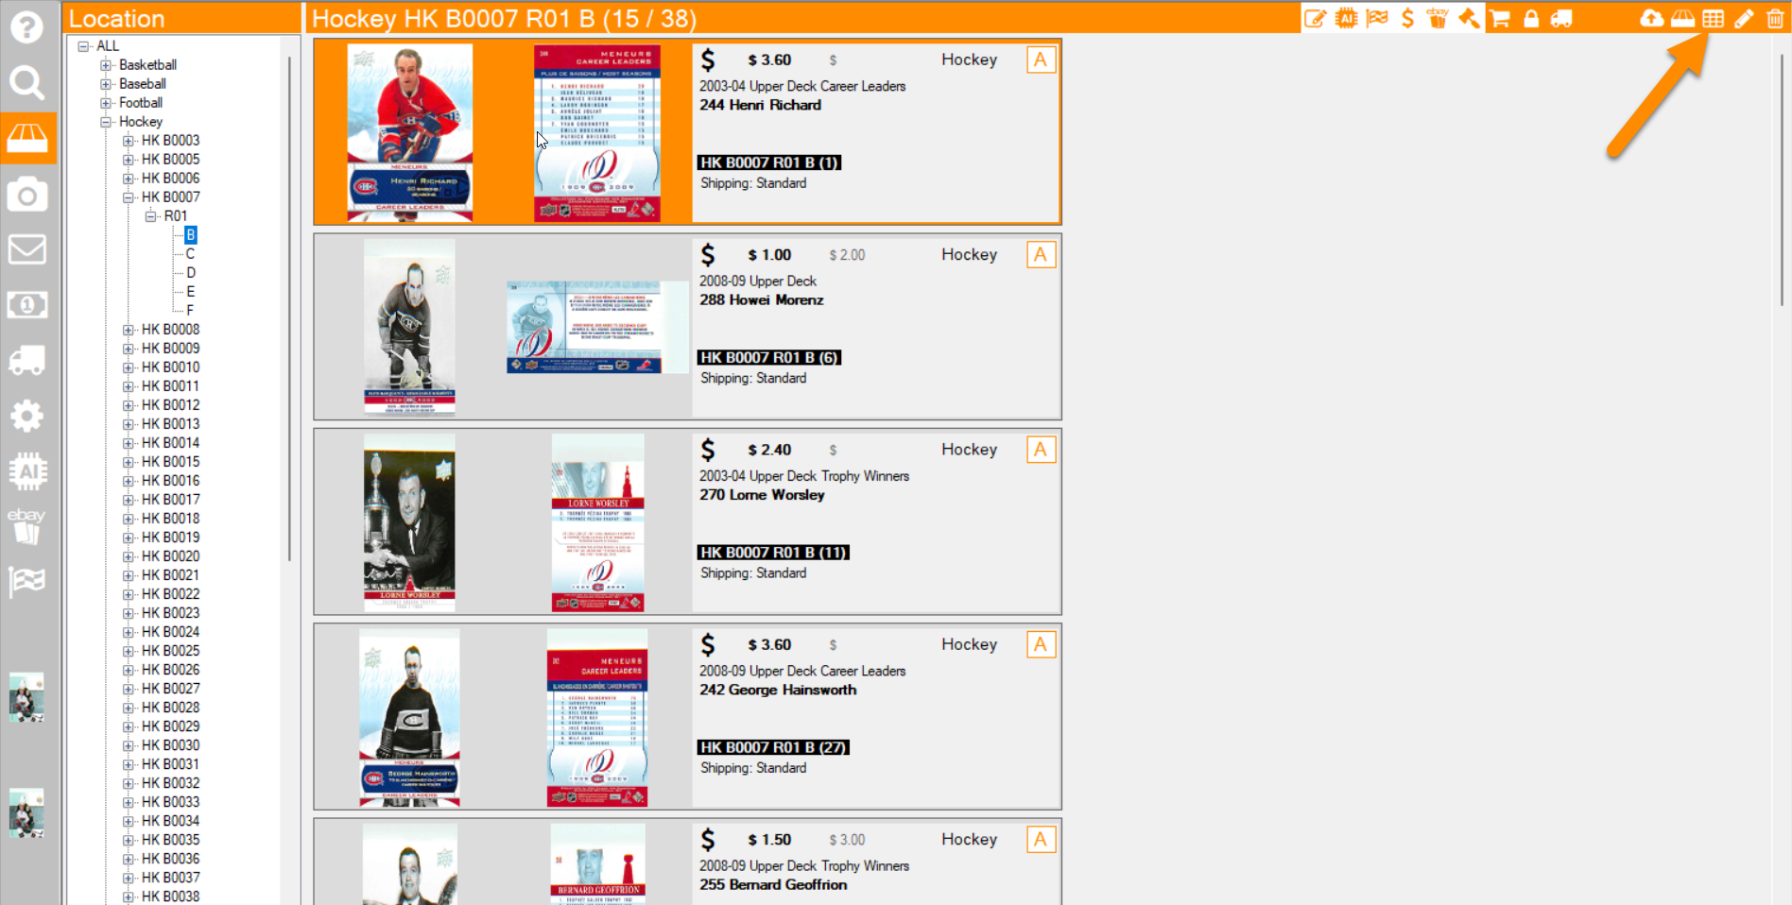Click the large dollar icon for Howei Morenz

tap(708, 255)
